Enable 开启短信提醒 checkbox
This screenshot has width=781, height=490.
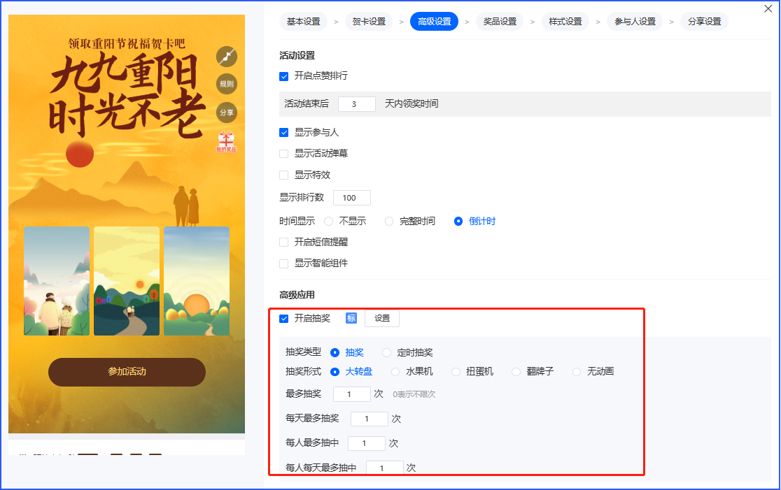[x=284, y=243]
